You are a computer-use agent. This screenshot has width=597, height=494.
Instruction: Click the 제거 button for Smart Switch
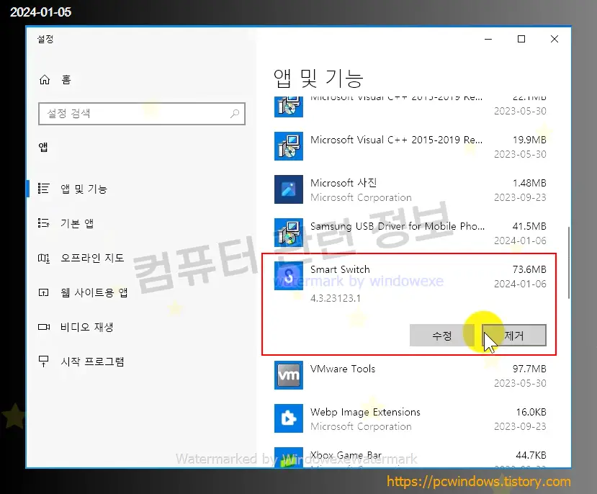pyautogui.click(x=514, y=336)
